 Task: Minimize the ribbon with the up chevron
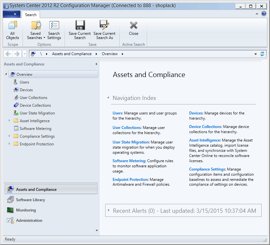pyautogui.click(x=257, y=14)
